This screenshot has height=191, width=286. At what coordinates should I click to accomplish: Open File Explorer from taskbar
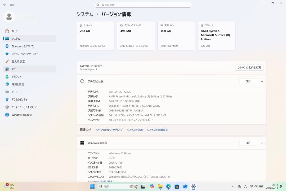click(x=160, y=186)
